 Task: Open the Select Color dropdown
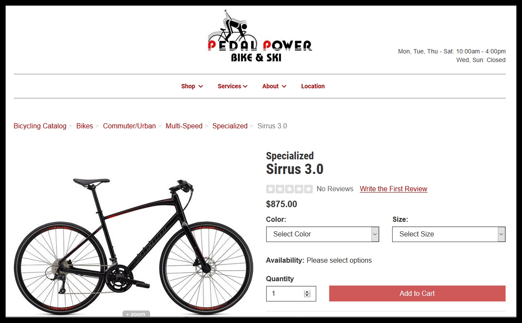tap(323, 234)
